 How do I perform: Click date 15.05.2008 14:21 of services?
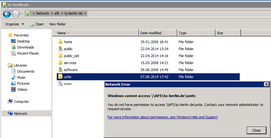click(x=154, y=63)
